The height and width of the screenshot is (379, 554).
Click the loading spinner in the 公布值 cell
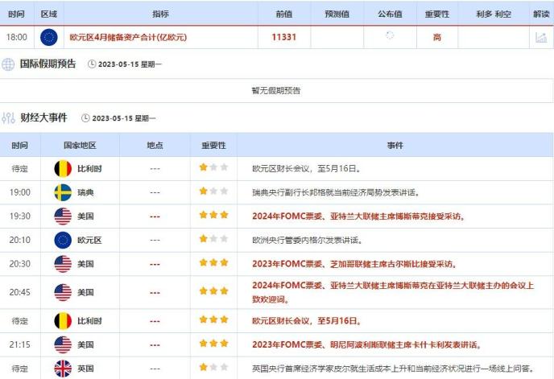click(391, 36)
